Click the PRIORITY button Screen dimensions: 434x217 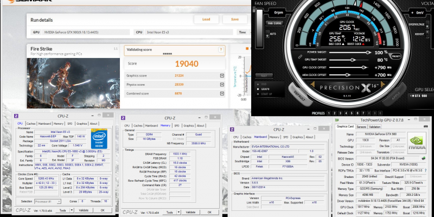(x=396, y=56)
